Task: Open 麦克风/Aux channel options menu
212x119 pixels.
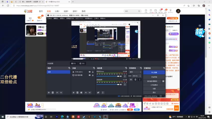Action: [125, 76]
